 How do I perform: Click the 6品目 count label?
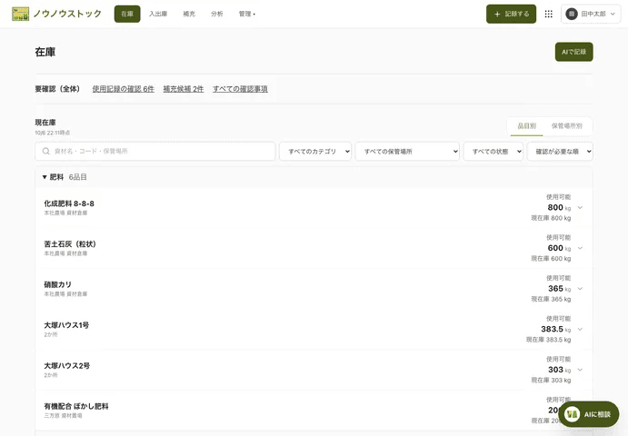click(77, 177)
